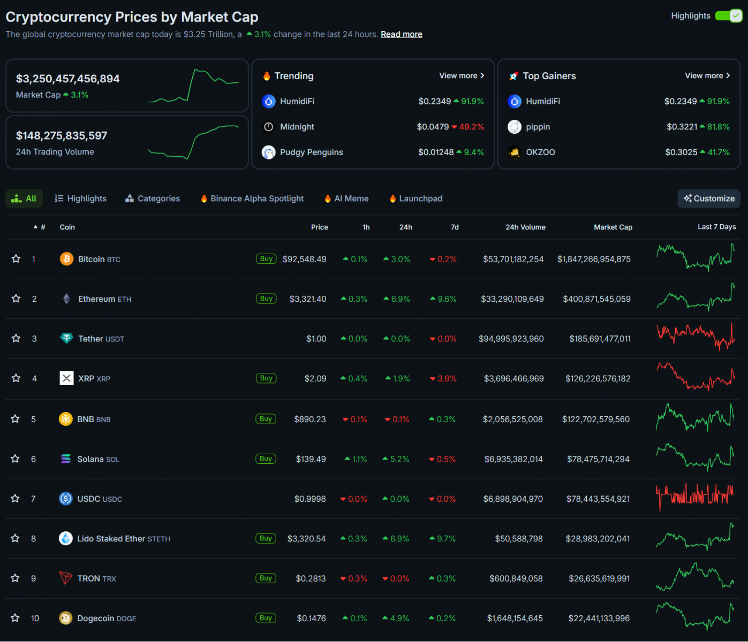
Task: Click the OKZOO icon in Top Gainers
Action: (x=515, y=152)
